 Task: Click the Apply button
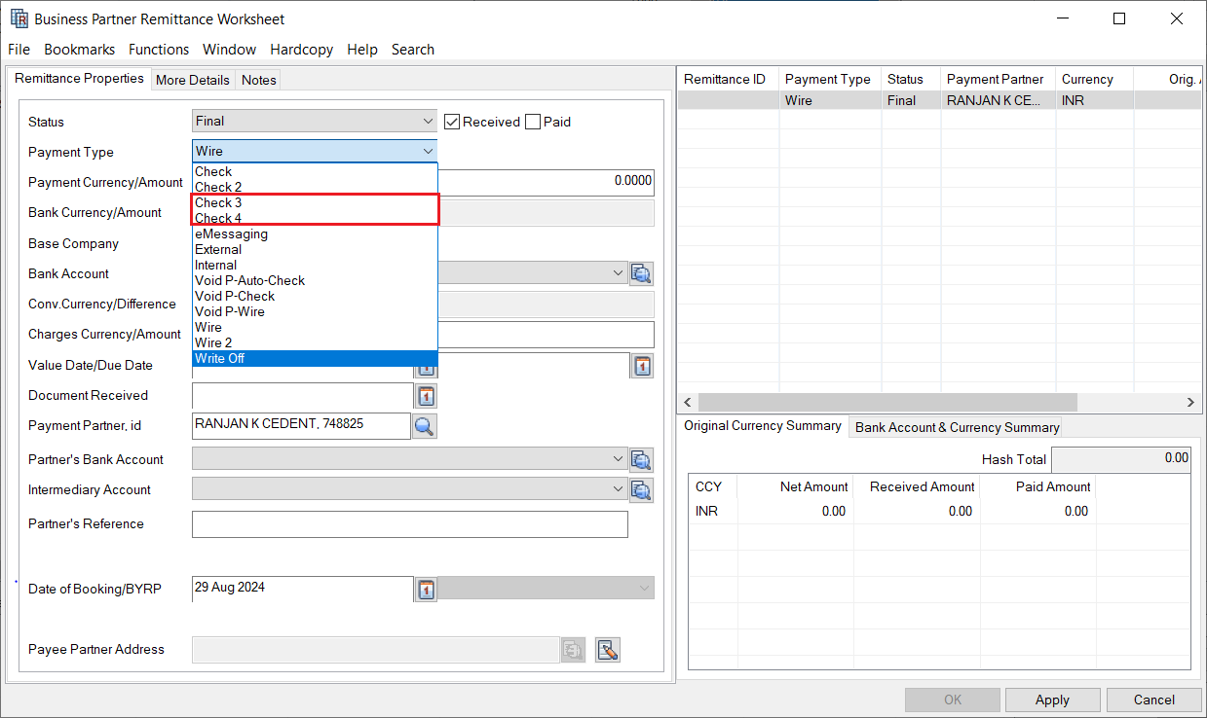pyautogui.click(x=1052, y=700)
